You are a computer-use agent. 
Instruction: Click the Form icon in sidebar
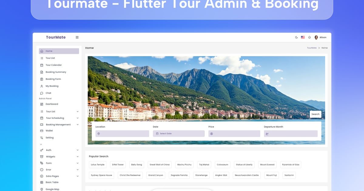point(42,163)
